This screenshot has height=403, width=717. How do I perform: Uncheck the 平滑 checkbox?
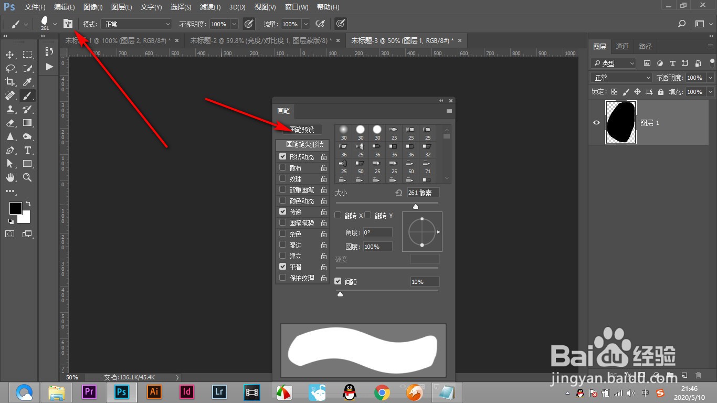(x=283, y=267)
